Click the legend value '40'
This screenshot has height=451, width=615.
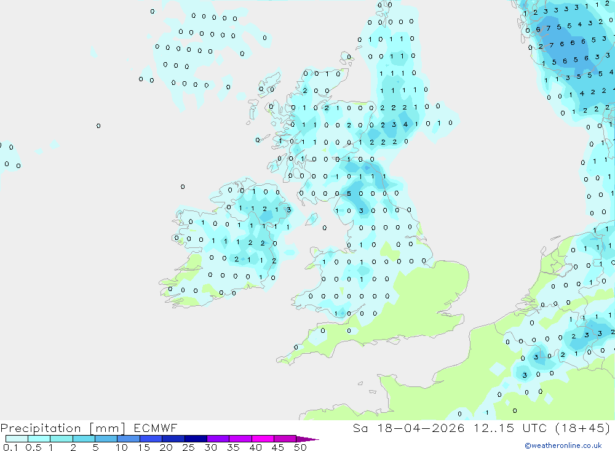[x=255, y=447]
